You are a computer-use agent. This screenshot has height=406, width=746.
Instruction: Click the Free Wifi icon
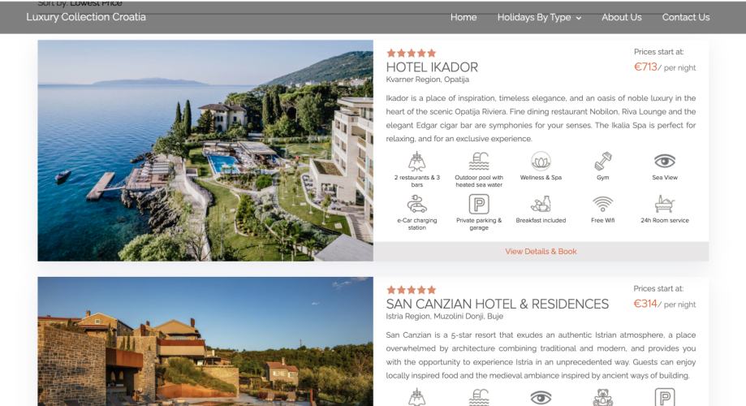[x=603, y=204]
